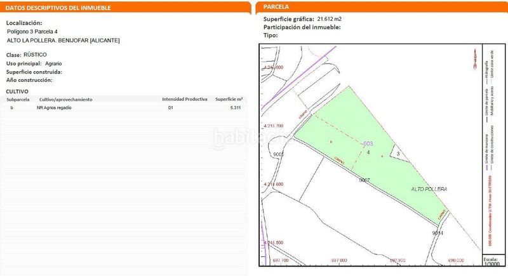Image resolution: width=508 pixels, height=276 pixels.
Task: Click the 'Año construcción:' label
Action: 29,80
